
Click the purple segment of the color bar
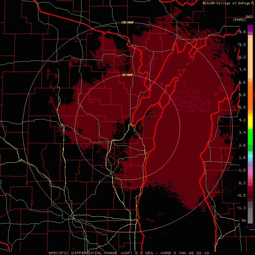pos(250,28)
